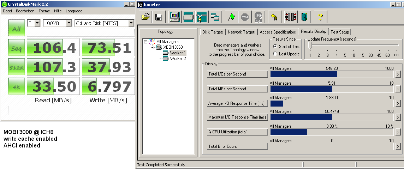Click the Seq read result 106.4
404x169 pixels.
pyautogui.click(x=53, y=47)
